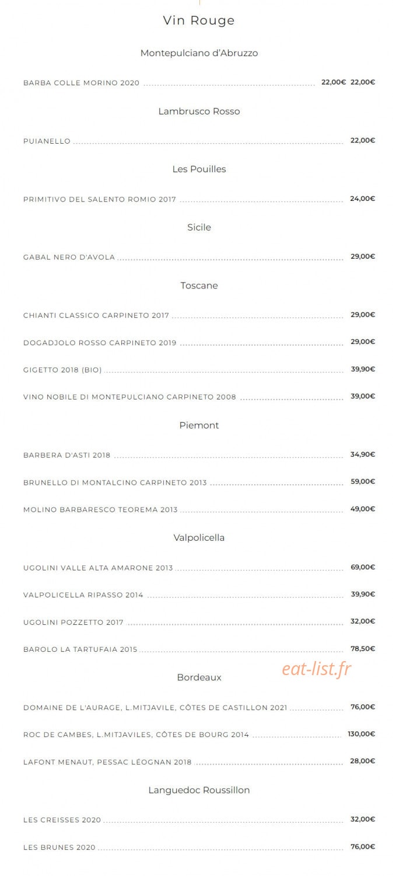Click Vino Nobile di Montepulciano Carpineto 2008
The image size is (393, 876).
[129, 398]
